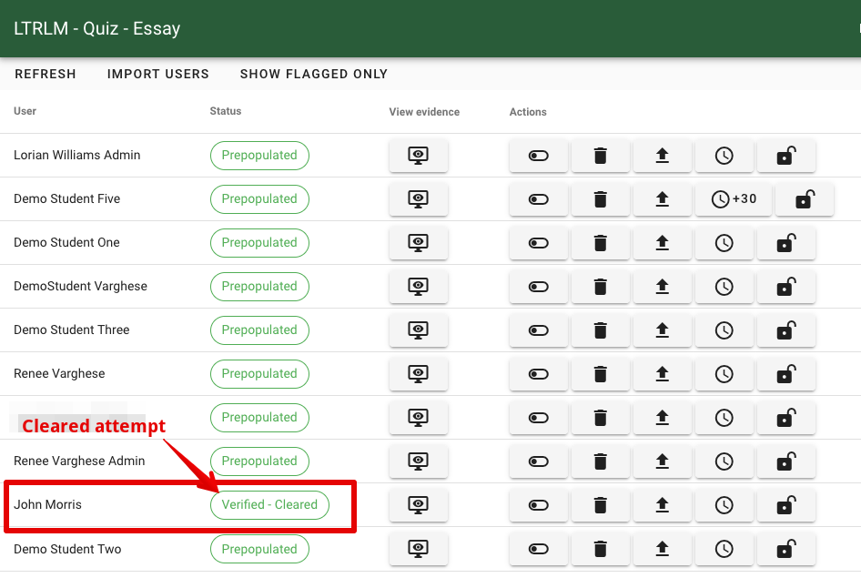Screen dimensions: 861x578
Task: Click upload icon for Demo Student Three
Action: (662, 330)
